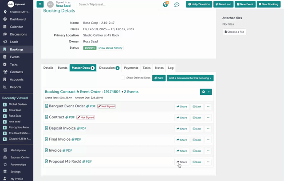Open Marketplace in the sidebar

(x=18, y=150)
